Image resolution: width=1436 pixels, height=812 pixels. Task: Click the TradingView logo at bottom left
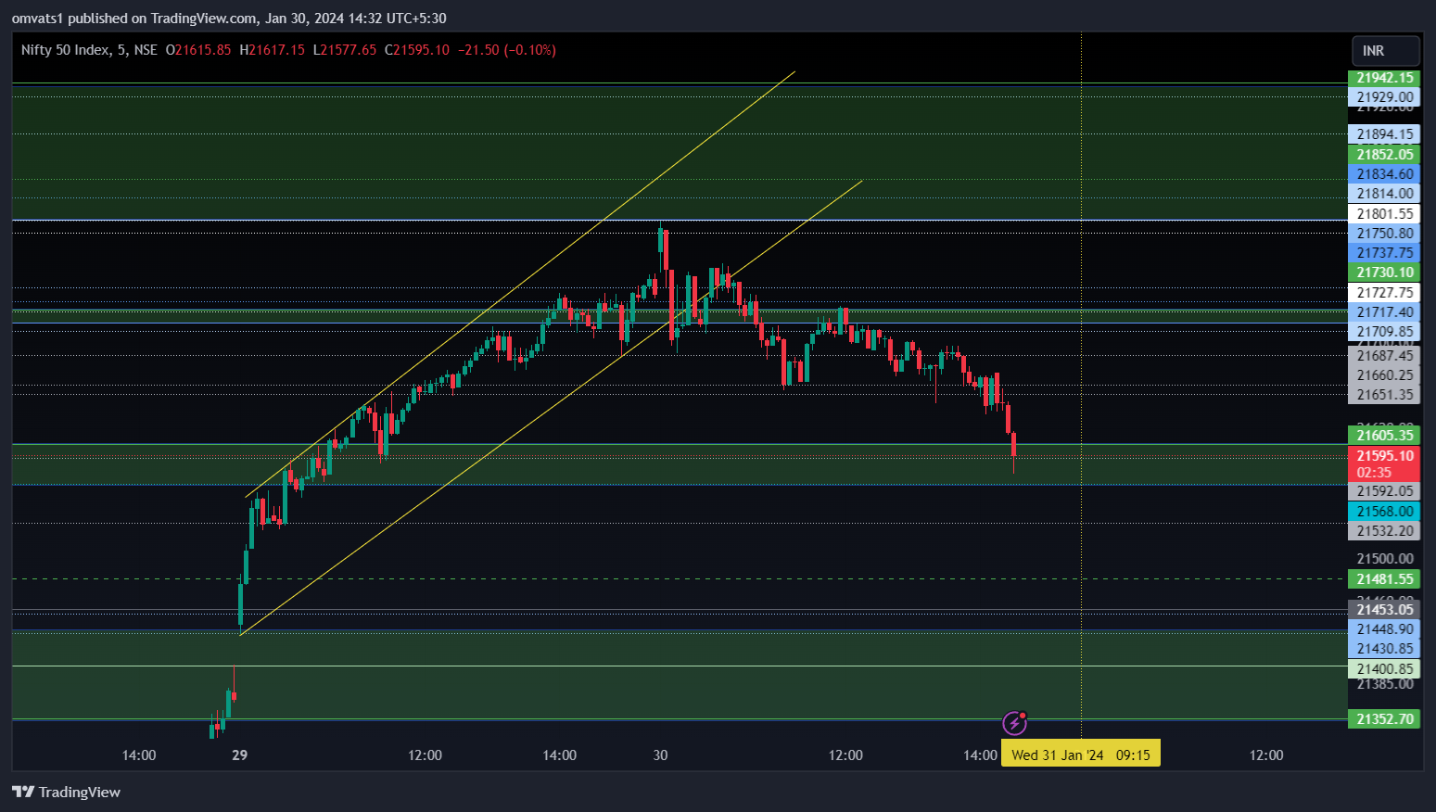point(66,792)
